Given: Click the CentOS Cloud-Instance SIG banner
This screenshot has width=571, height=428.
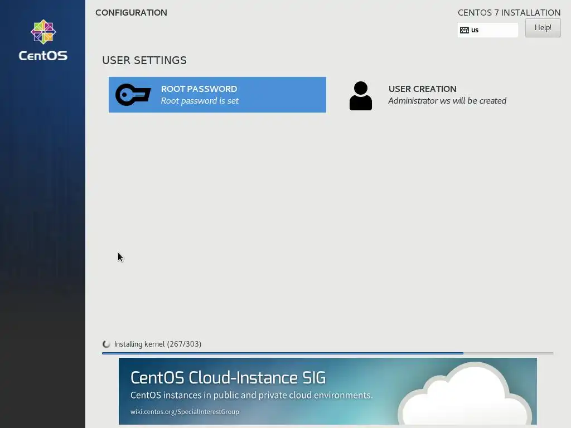Looking at the screenshot, I should click(x=327, y=391).
